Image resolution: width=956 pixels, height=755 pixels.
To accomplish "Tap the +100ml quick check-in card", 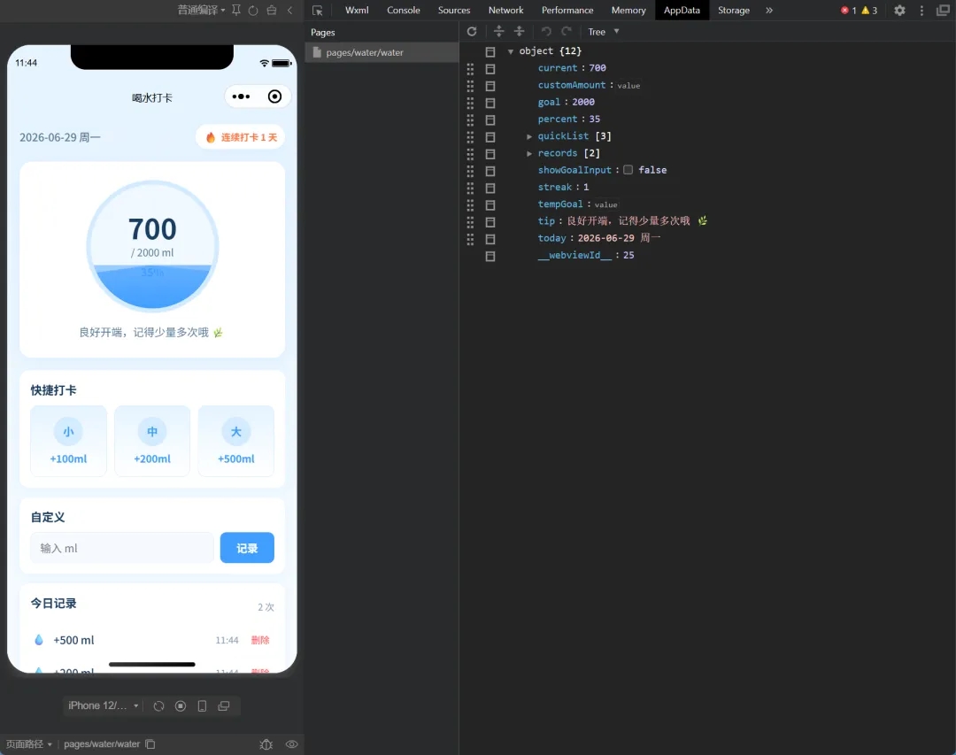I will pos(68,441).
